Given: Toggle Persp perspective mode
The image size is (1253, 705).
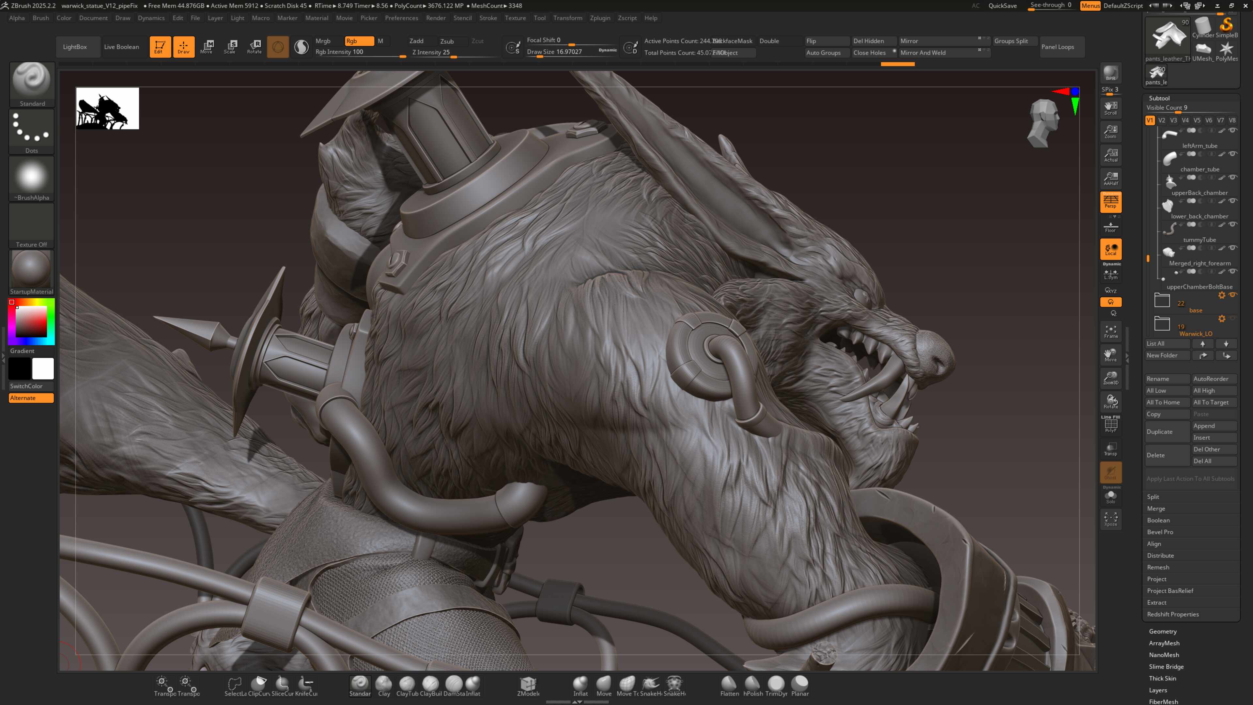Looking at the screenshot, I should 1110,202.
